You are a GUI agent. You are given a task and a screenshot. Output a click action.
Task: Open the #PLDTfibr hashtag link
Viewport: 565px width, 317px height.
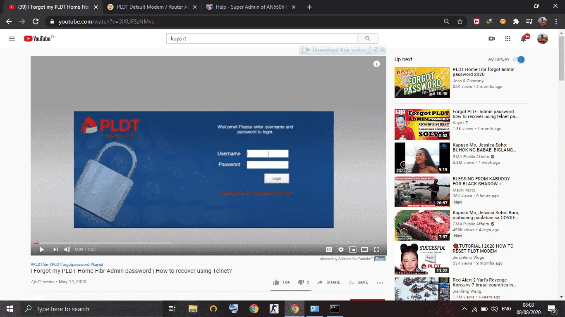pyautogui.click(x=39, y=264)
